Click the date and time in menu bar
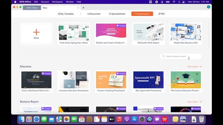Viewport: 223px width, 125px height. pyautogui.click(x=198, y=2)
